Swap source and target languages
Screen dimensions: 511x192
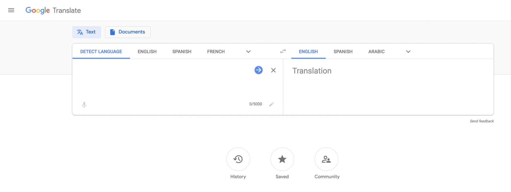pos(283,52)
